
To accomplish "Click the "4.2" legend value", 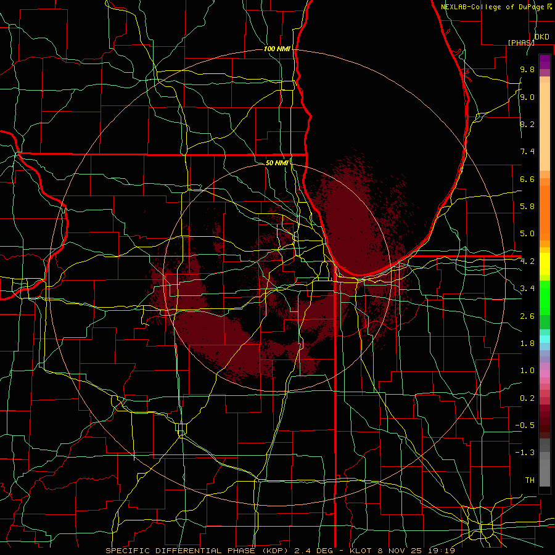I will tap(527, 261).
